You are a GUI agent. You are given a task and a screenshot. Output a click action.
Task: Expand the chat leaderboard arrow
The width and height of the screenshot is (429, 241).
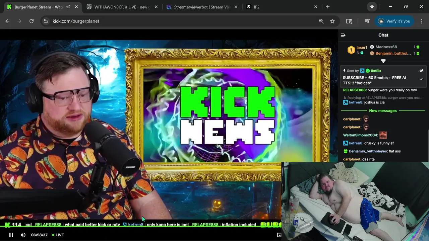[x=383, y=61]
